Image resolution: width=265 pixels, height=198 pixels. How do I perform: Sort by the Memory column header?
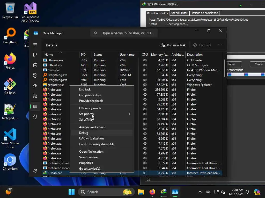pos(159,54)
